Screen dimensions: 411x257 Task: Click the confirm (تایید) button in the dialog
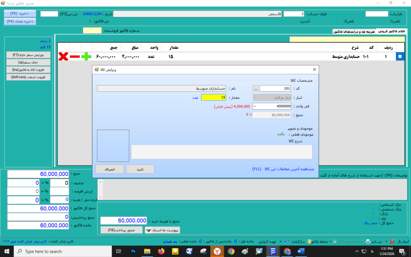click(x=140, y=169)
